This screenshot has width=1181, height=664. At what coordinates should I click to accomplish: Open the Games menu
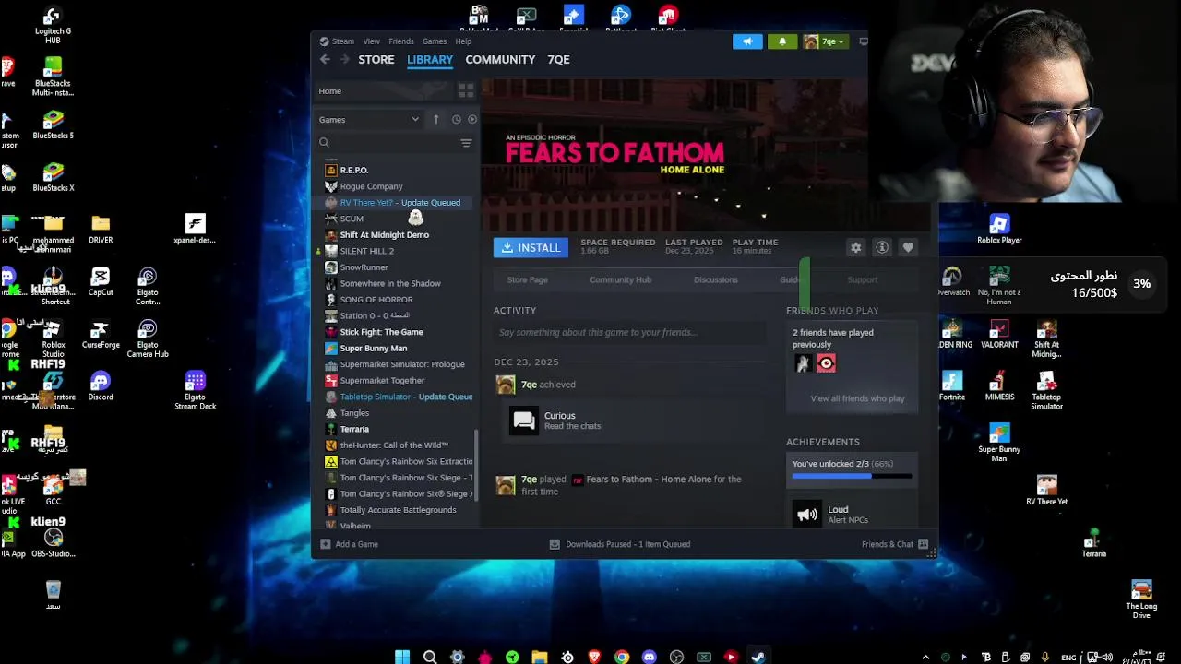[435, 41]
